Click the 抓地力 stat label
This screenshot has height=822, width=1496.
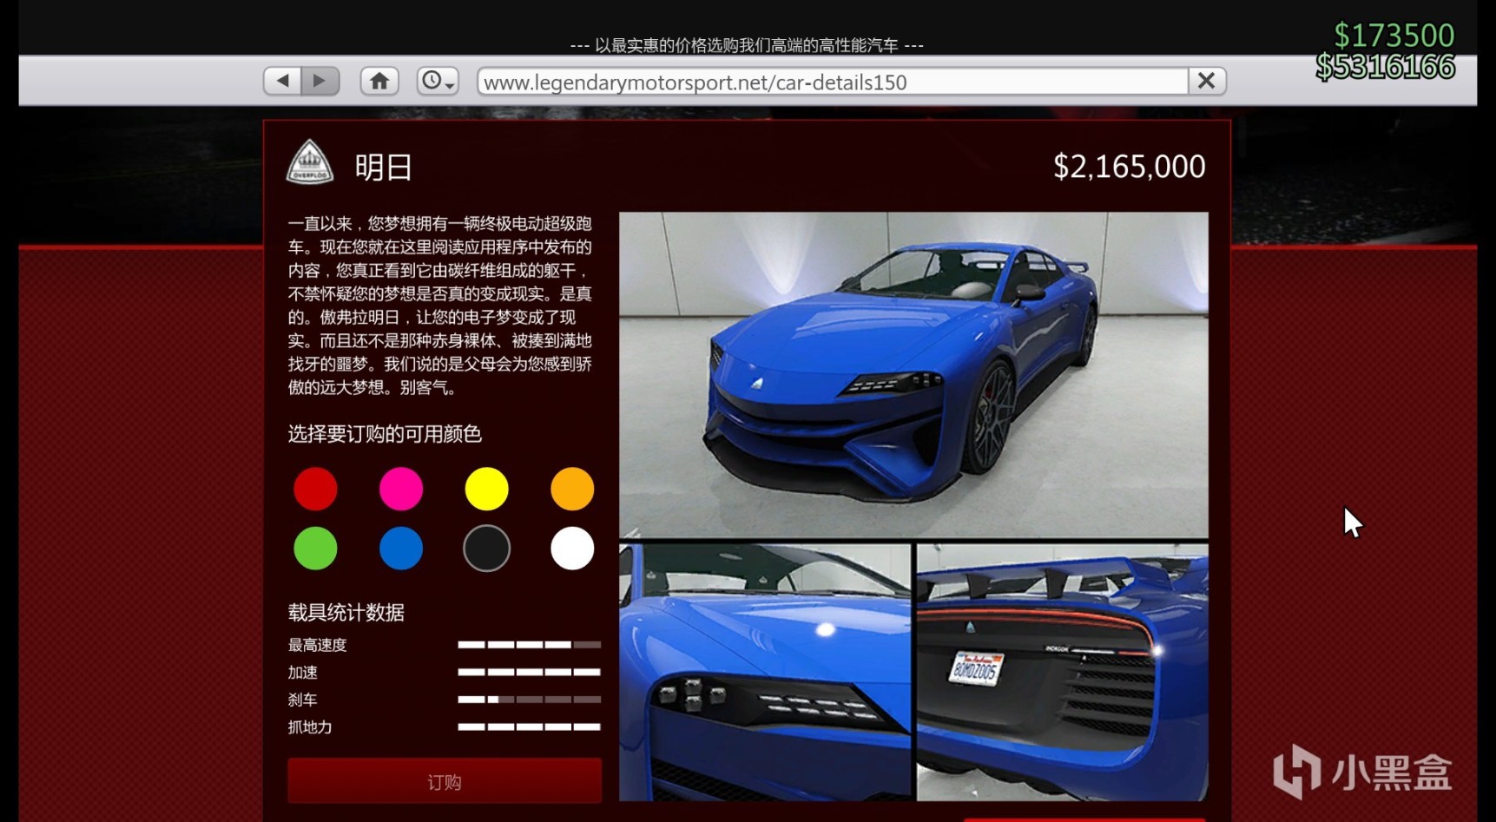click(310, 727)
